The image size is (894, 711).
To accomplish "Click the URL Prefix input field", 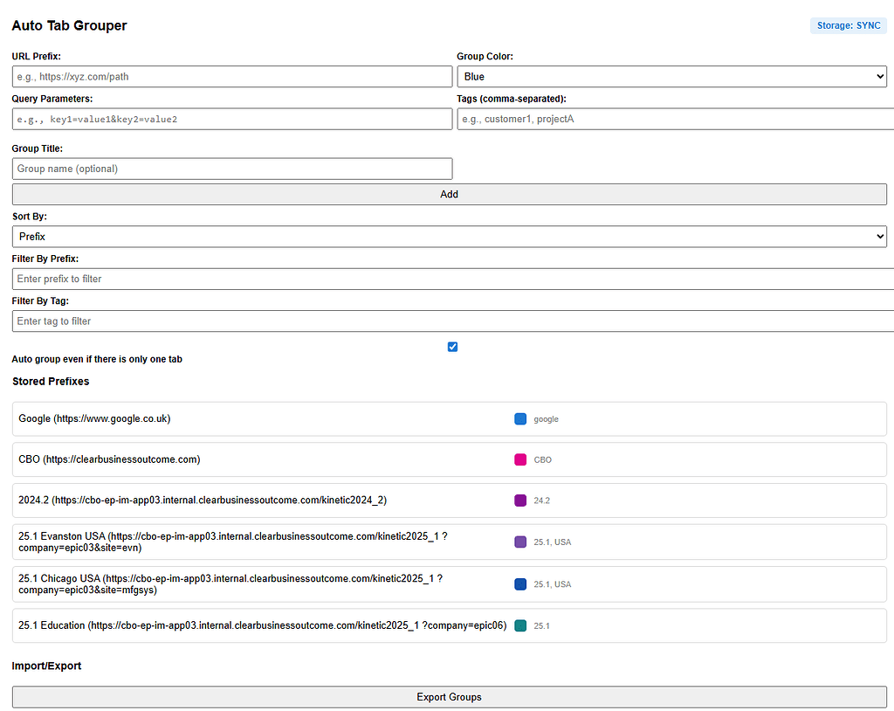I will 231,76.
